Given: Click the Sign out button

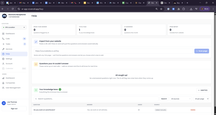Looking at the screenshot, I should coord(14,109).
